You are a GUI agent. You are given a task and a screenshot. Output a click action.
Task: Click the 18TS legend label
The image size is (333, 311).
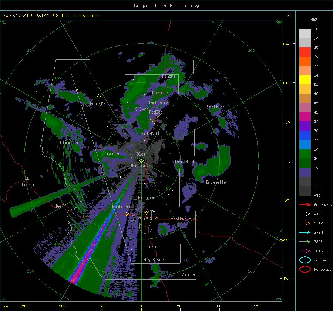[x=318, y=251]
